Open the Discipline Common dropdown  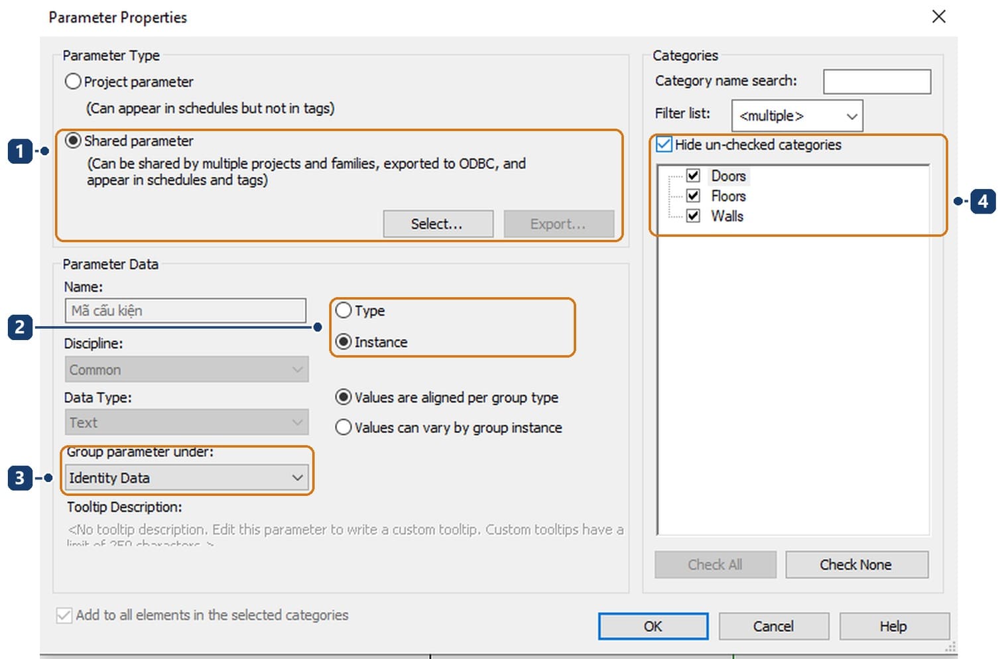coord(187,369)
